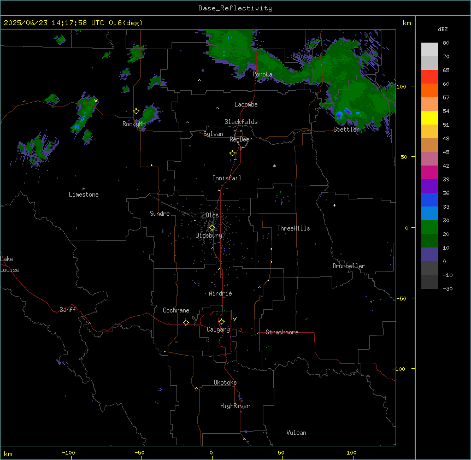
Task: Click the Strathmore label
Action: click(x=282, y=332)
